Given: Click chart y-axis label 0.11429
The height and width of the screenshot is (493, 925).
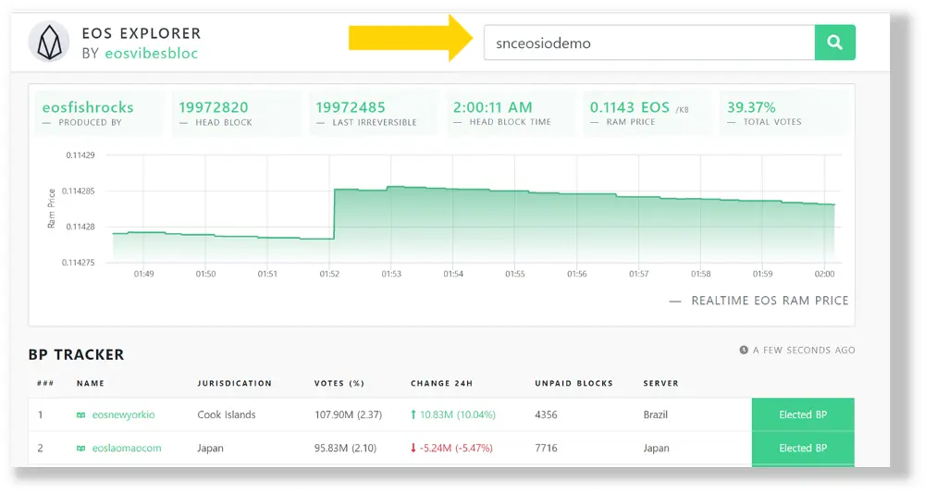Looking at the screenshot, I should coord(80,155).
